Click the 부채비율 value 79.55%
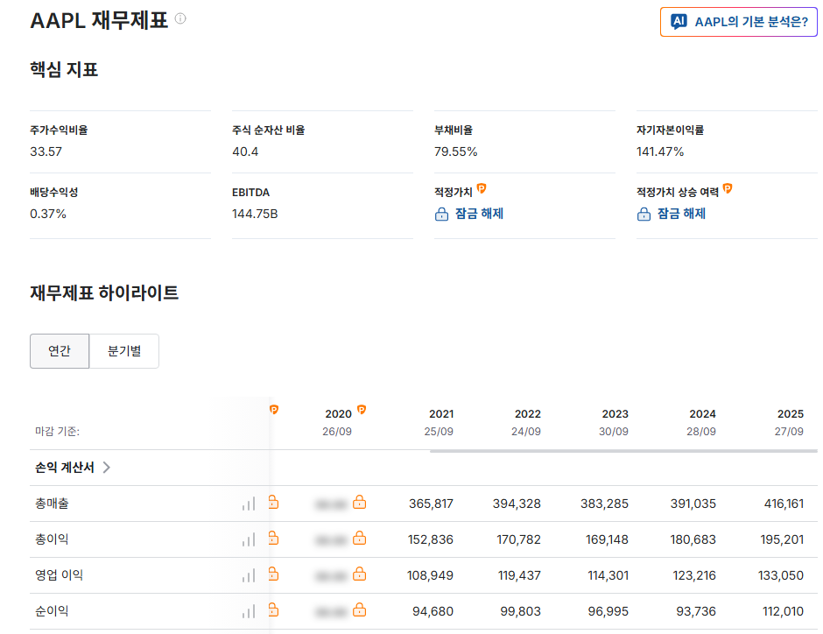The height and width of the screenshot is (634, 823). pos(456,151)
